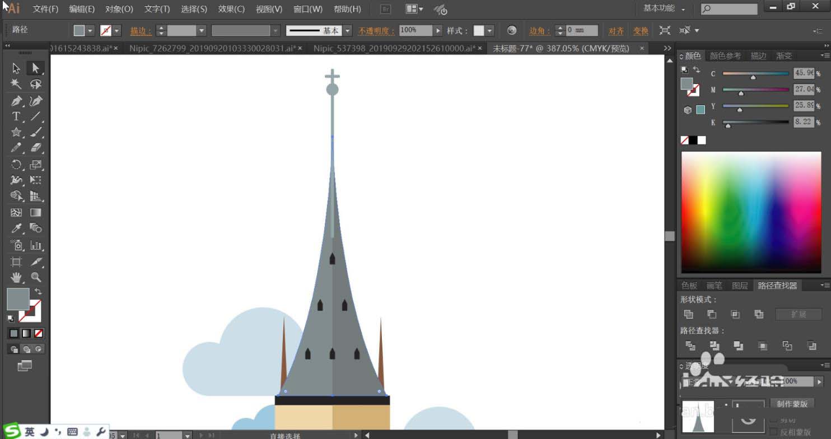The width and height of the screenshot is (831, 439).
Task: Open the 样式 style dropdown
Action: coord(490,31)
